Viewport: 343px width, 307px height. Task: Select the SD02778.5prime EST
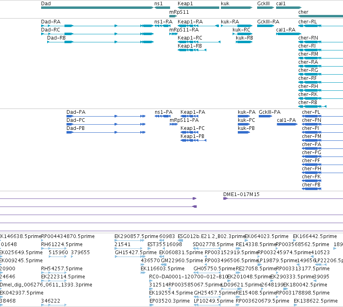pyautogui.click(x=207, y=249)
